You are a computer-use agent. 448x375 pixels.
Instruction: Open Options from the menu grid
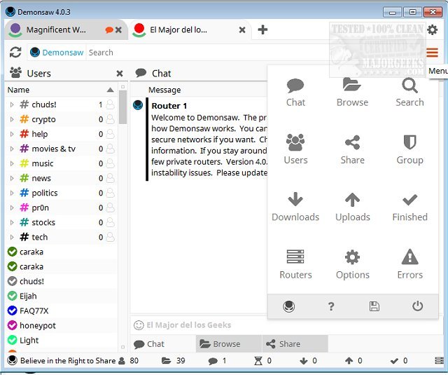click(x=352, y=264)
